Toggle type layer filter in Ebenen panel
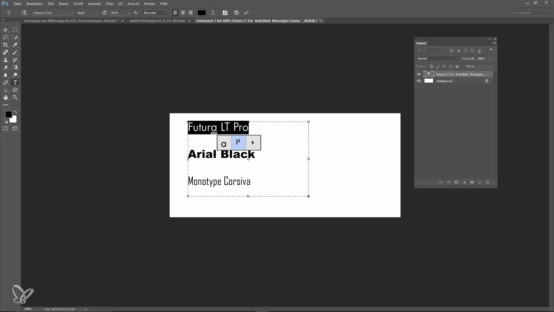554x312 pixels. 465,51
